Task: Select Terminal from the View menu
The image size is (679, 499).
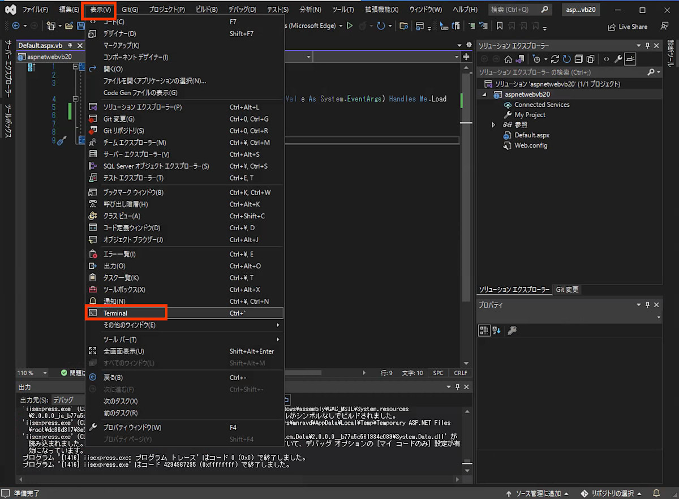Action: tap(184, 313)
